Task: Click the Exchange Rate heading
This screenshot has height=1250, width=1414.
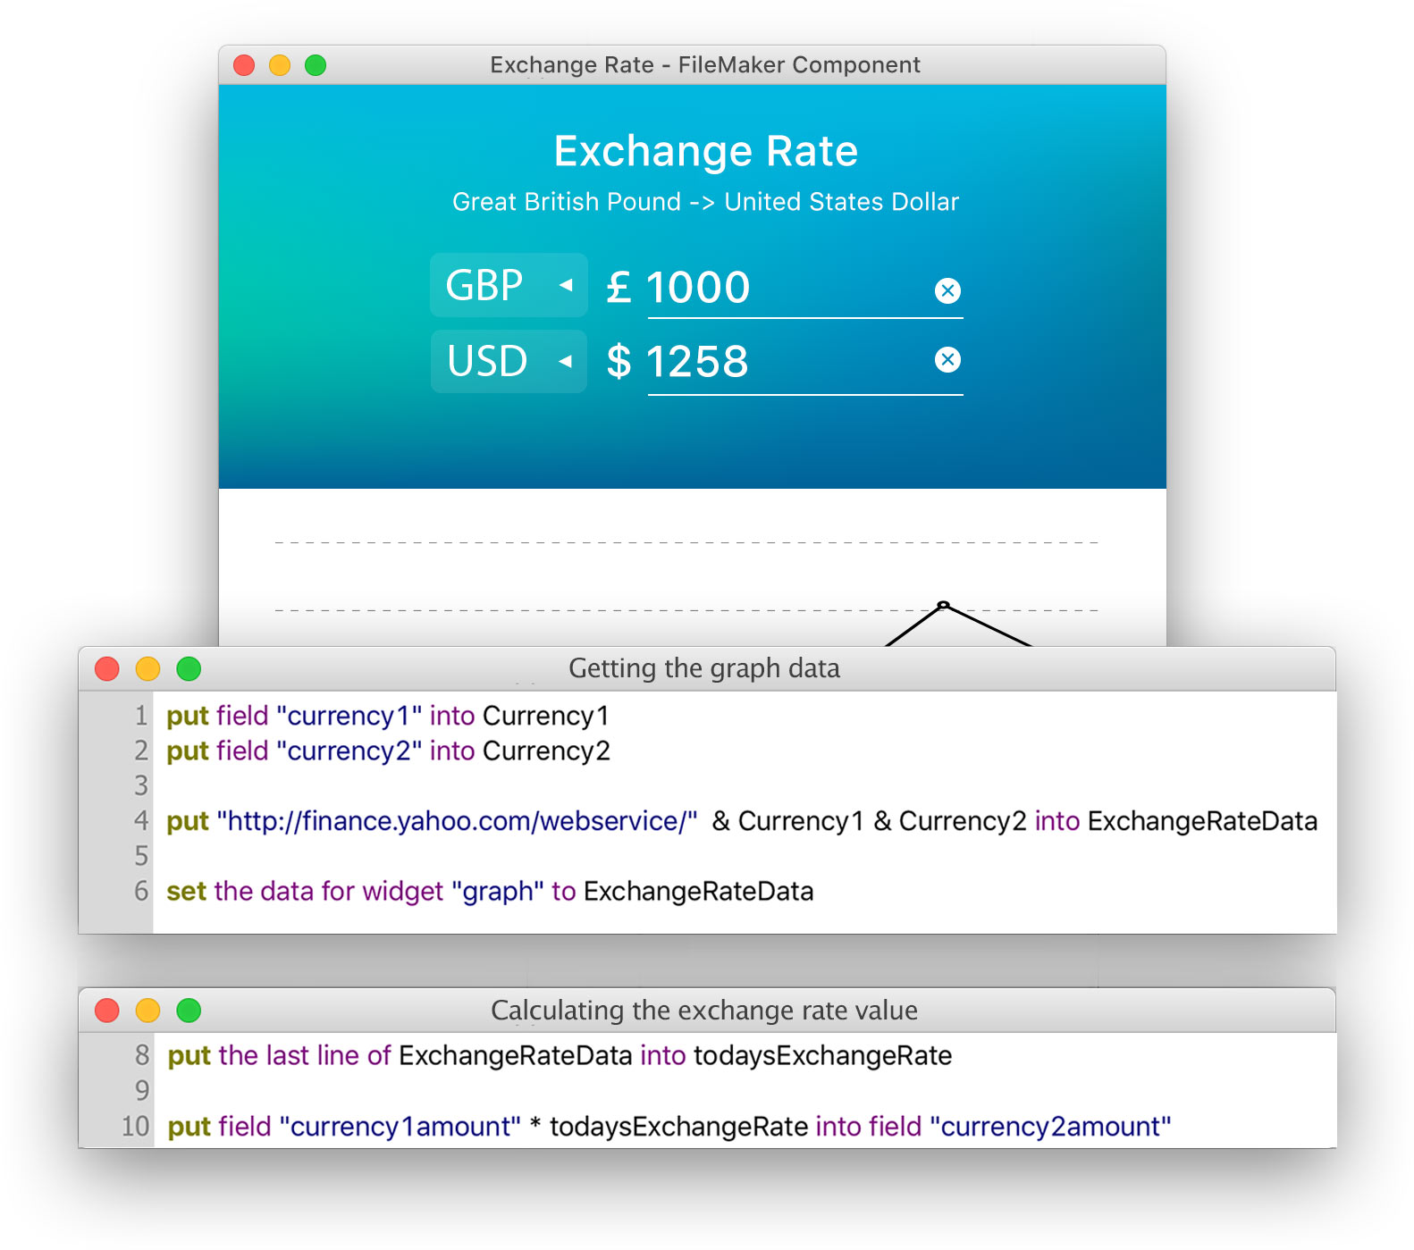Action: [x=706, y=151]
